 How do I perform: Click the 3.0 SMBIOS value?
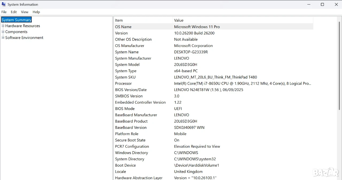point(177,96)
